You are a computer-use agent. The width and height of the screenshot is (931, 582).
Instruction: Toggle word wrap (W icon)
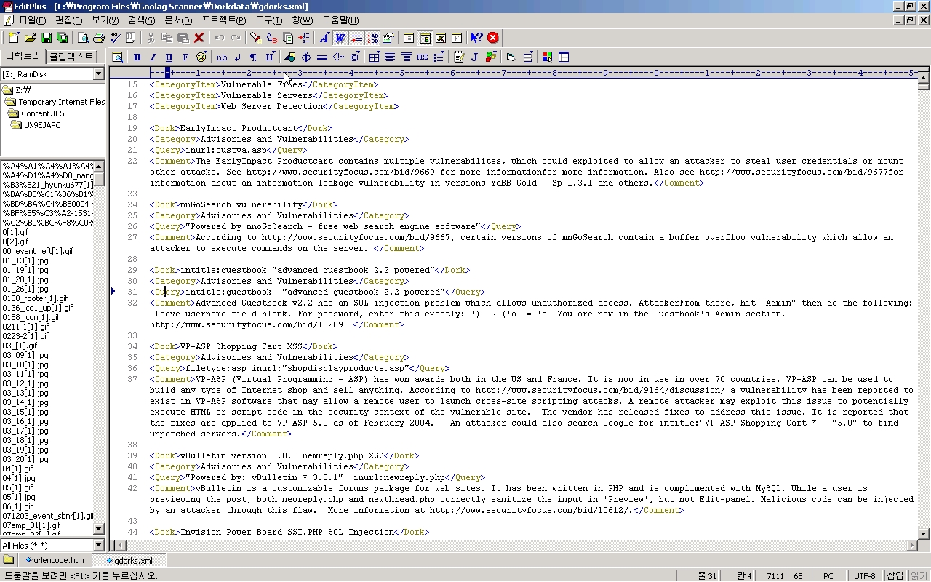pos(340,38)
